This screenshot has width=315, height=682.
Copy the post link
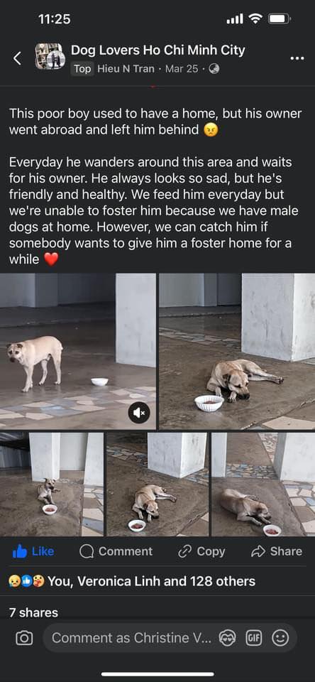pyautogui.click(x=201, y=551)
